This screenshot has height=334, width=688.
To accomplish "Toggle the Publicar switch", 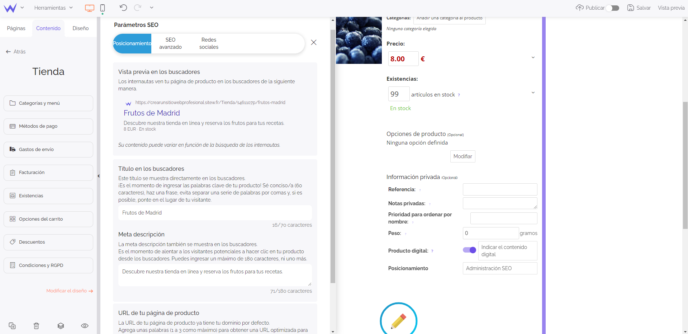I will pyautogui.click(x=613, y=8).
